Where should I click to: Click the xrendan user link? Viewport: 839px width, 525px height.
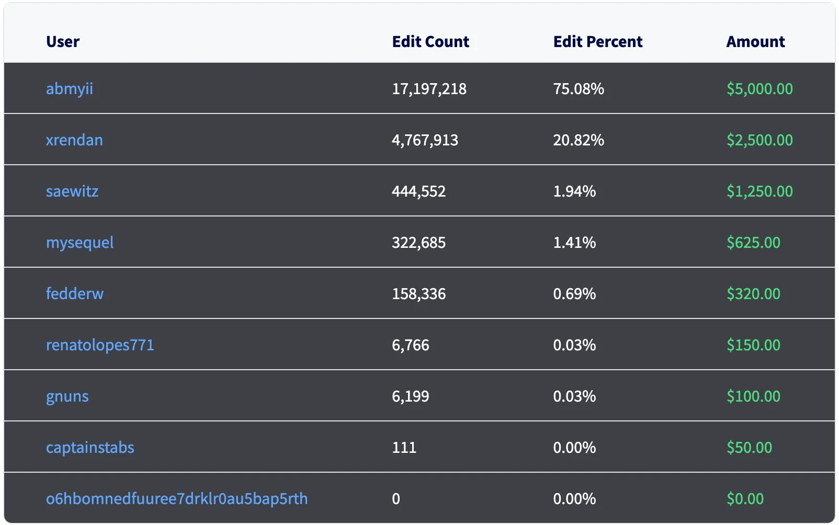point(74,140)
